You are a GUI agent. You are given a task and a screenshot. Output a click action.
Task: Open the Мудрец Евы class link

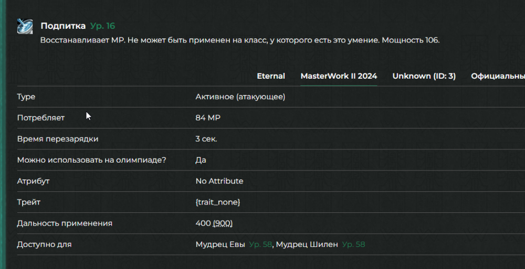coord(220,244)
